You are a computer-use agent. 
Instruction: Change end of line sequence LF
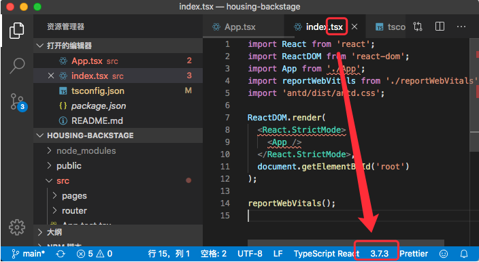tap(278, 254)
